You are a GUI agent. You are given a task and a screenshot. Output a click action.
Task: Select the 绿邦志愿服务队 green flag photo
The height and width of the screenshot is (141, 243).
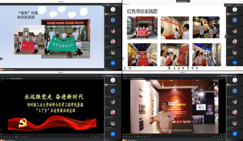click(x=66, y=39)
